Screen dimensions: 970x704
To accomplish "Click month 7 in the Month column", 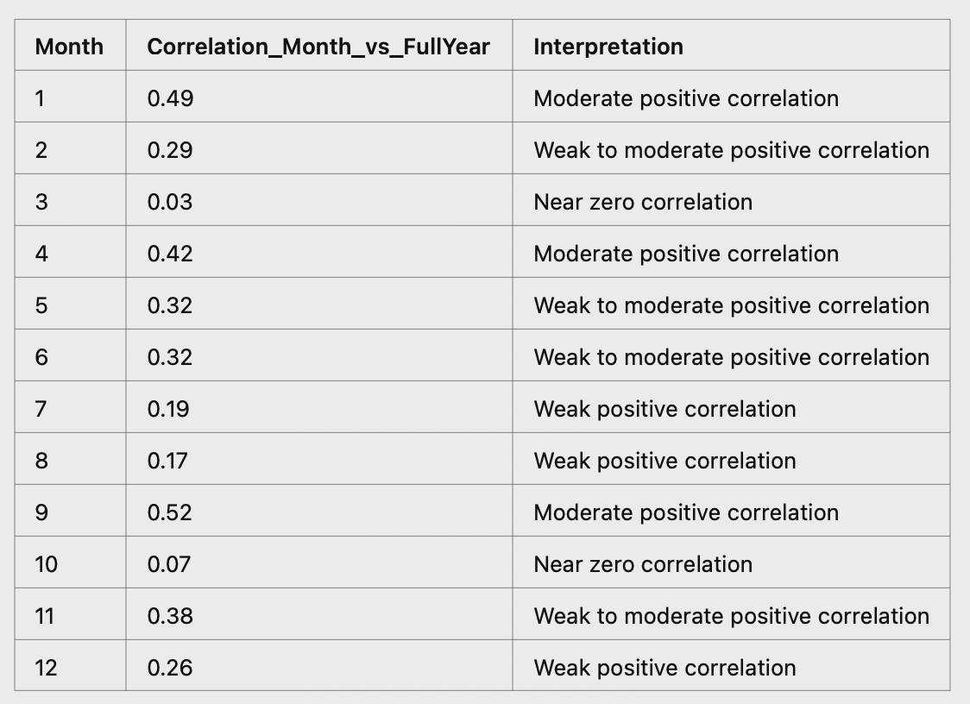I will point(41,409).
